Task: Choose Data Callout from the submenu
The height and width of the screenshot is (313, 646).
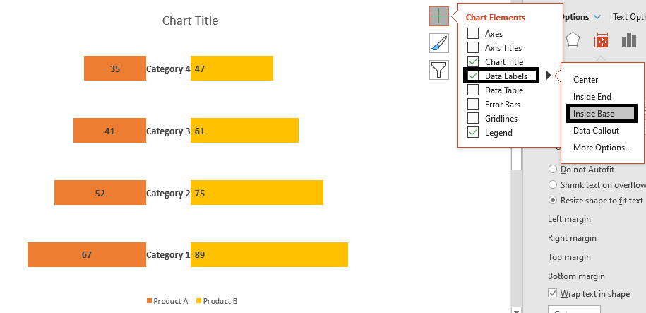Action: pyautogui.click(x=596, y=130)
